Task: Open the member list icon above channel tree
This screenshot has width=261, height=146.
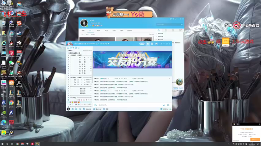Action: (x=68, y=48)
